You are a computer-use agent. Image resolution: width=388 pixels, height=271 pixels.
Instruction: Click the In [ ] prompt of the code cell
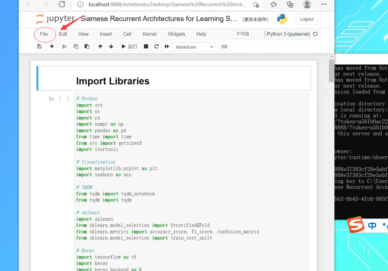tap(60, 99)
